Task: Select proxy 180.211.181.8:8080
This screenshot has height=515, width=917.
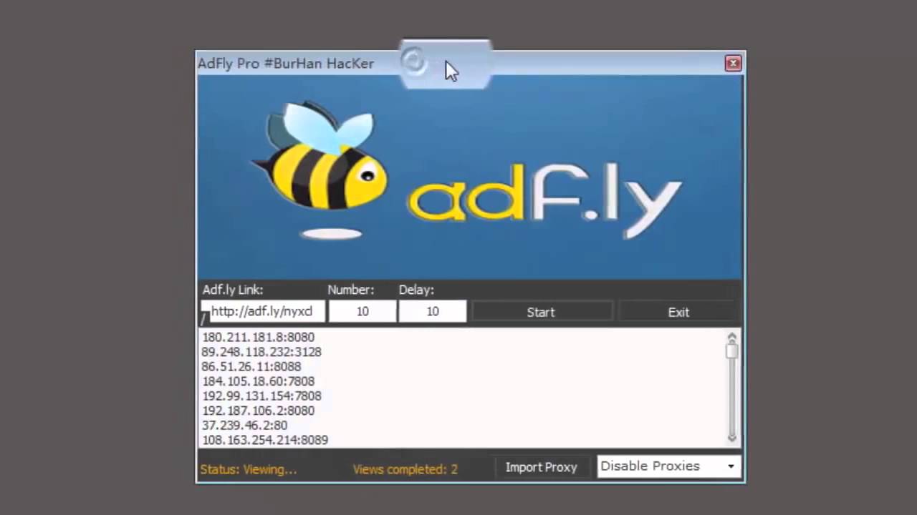Action: coord(258,337)
